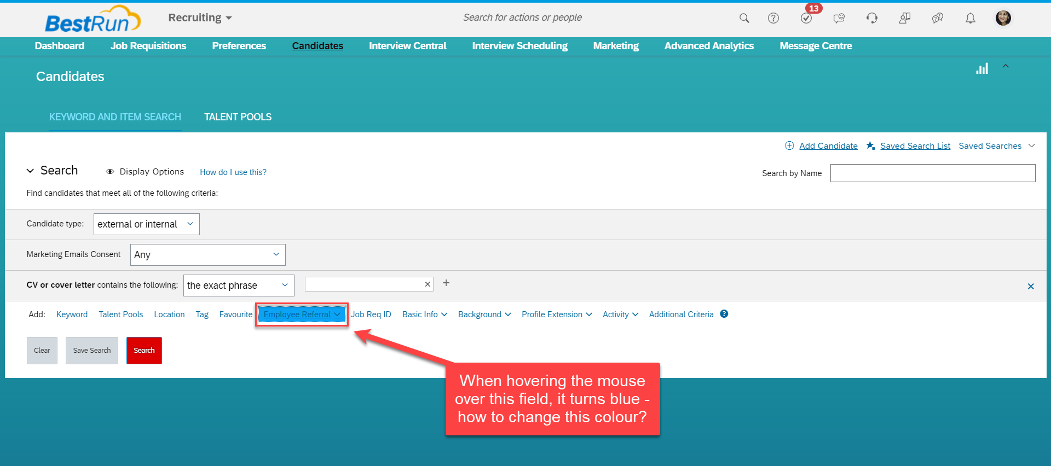The image size is (1051, 466).
Task: Switch to Keyword and Item Search tab
Action: (115, 117)
